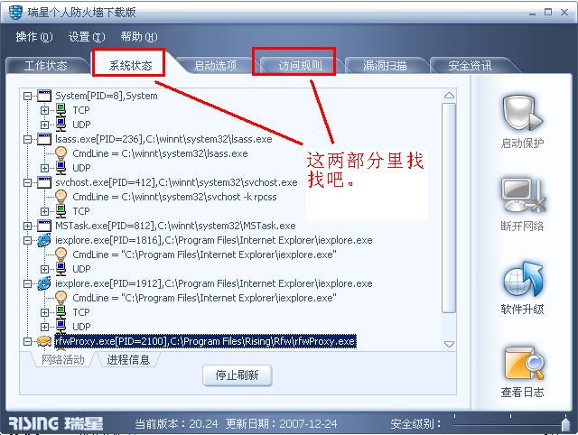Open the 设置(T) menu

tap(87, 37)
